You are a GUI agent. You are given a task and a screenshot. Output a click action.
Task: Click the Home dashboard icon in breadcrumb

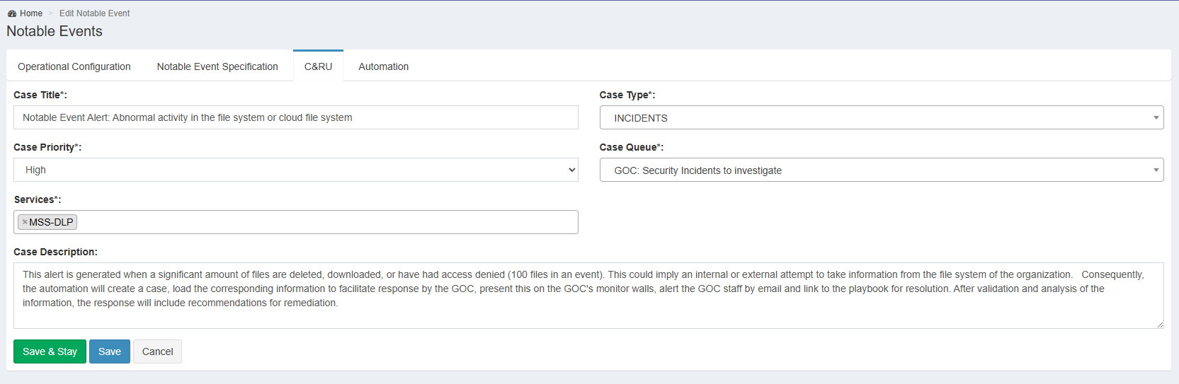[x=12, y=13]
